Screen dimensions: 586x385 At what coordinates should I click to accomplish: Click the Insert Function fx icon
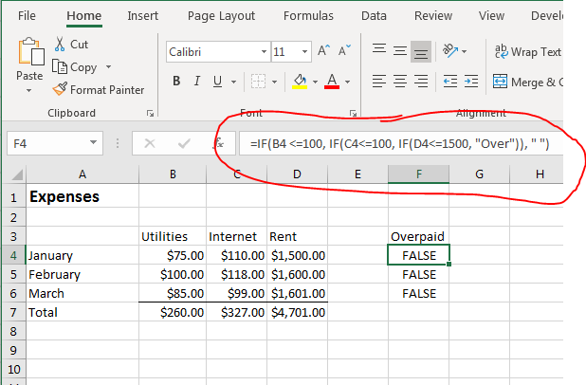[219, 143]
